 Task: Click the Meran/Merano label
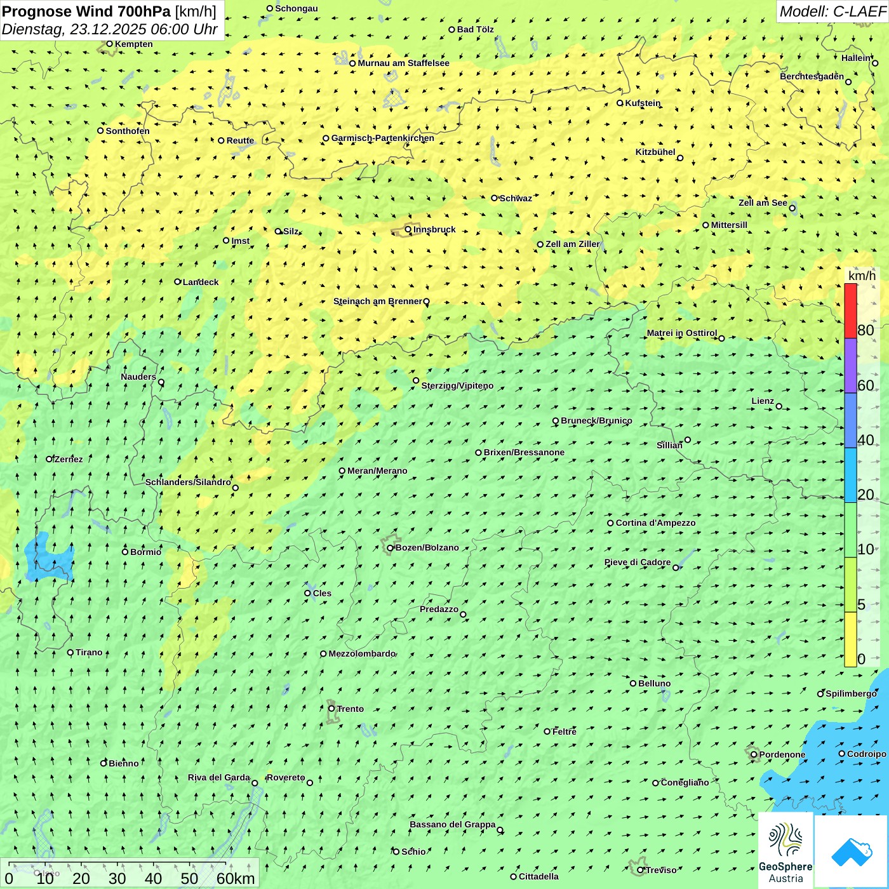coord(377,471)
